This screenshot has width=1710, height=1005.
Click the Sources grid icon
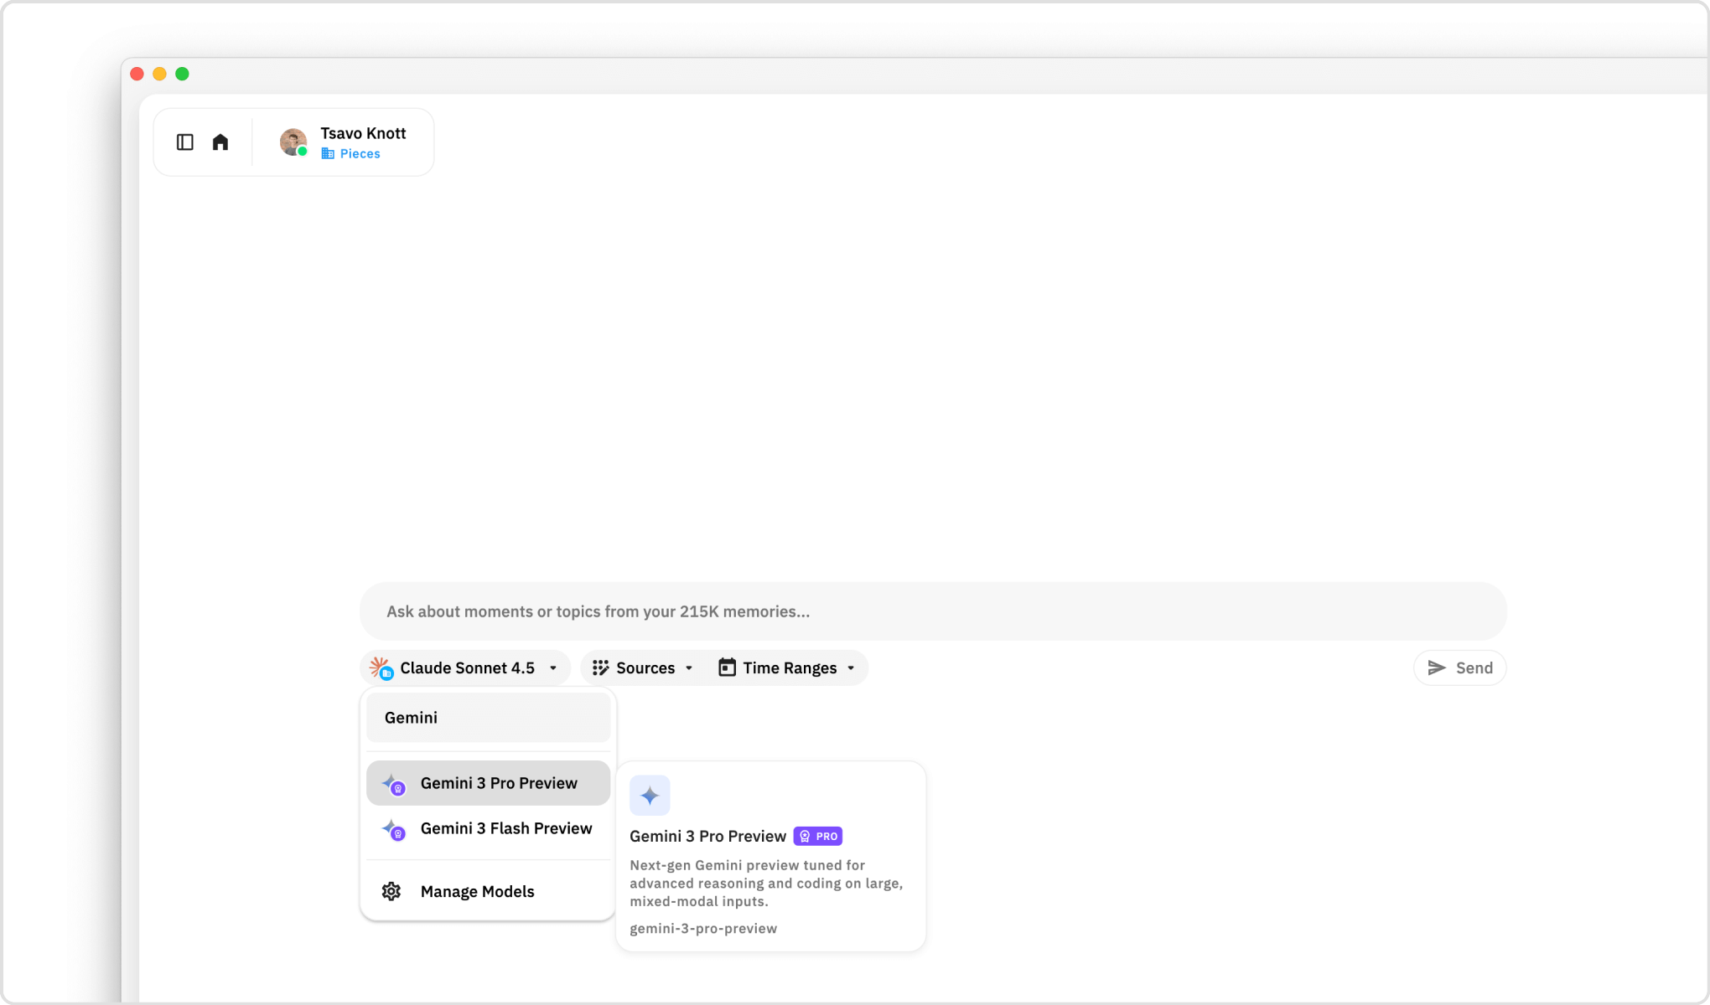click(x=602, y=667)
